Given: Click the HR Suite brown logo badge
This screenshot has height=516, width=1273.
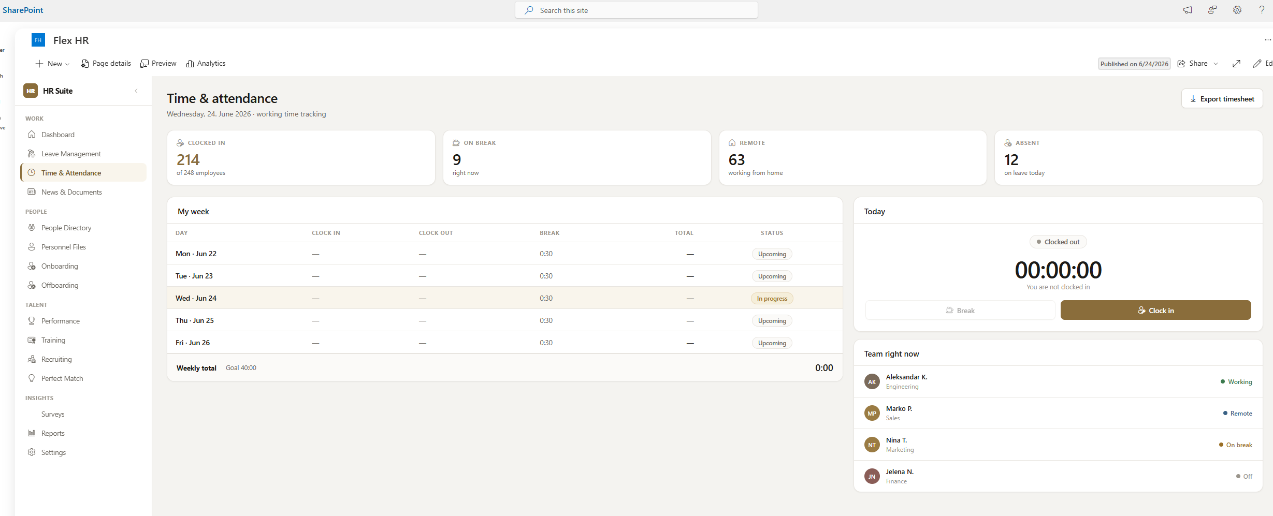Looking at the screenshot, I should tap(31, 91).
